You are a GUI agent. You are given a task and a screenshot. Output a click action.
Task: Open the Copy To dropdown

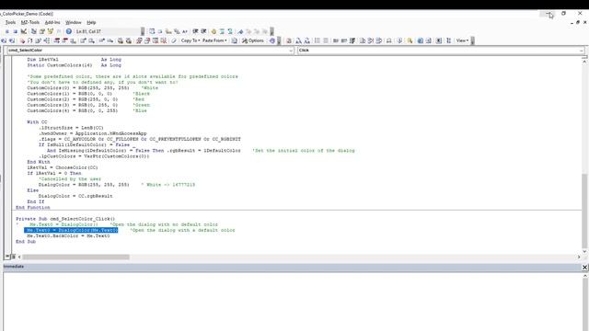coord(191,40)
